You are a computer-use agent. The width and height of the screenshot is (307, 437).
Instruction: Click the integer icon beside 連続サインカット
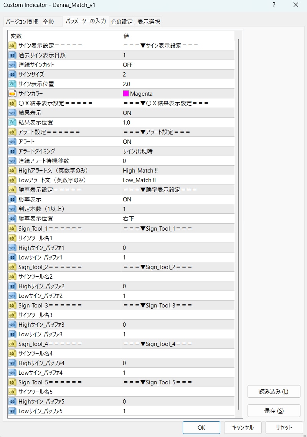point(12,65)
